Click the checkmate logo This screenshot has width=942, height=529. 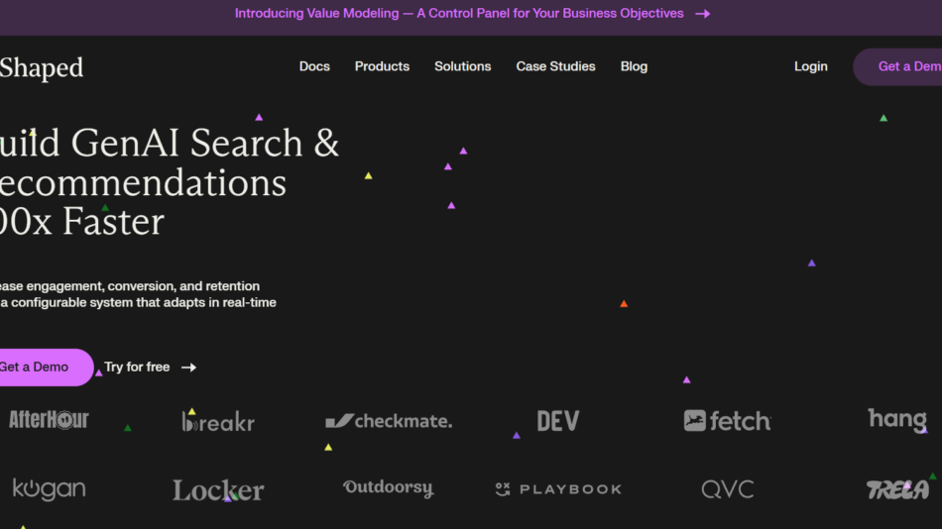389,421
